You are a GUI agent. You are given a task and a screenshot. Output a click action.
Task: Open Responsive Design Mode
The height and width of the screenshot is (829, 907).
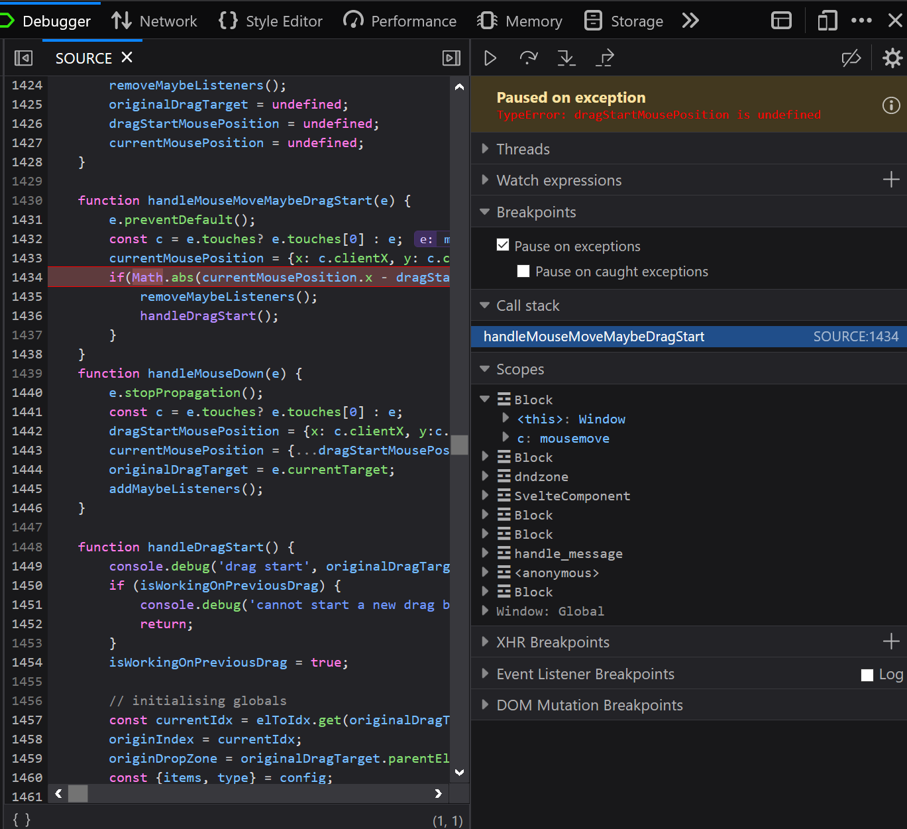(x=826, y=21)
